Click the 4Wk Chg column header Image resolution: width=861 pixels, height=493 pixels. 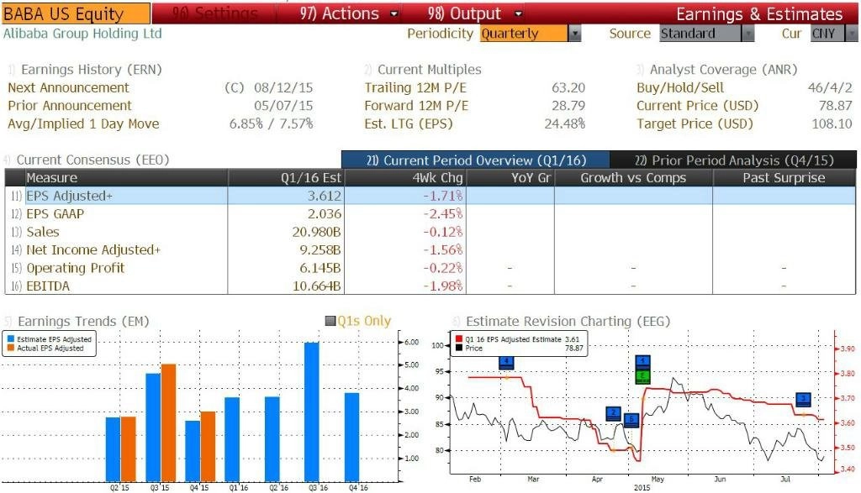(405, 178)
